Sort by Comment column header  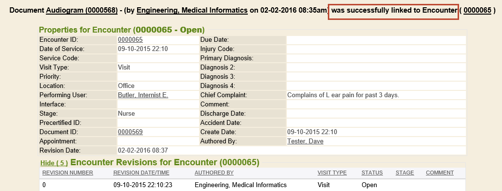point(440,173)
